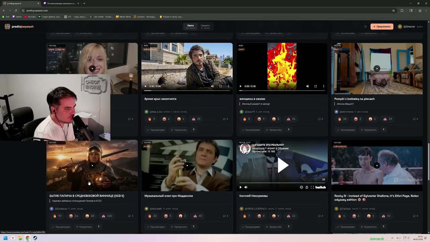The image size is (430, 242).
Task: Skip 'Косплей Ненормовы' with Пропустить
Action: 274,227
